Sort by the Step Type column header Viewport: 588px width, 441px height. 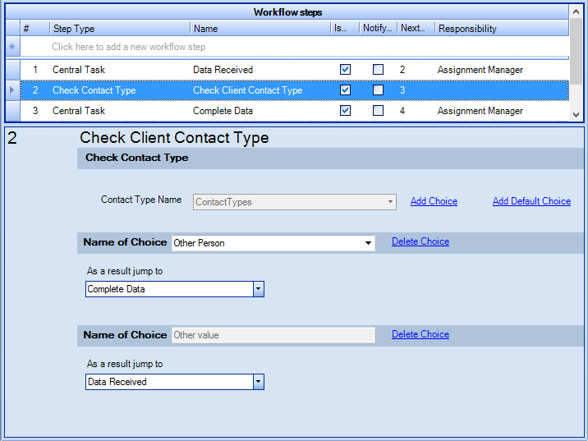tap(120, 29)
